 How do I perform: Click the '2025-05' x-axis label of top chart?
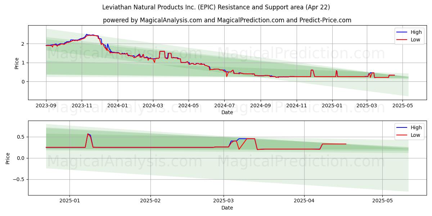pyautogui.click(x=402, y=106)
